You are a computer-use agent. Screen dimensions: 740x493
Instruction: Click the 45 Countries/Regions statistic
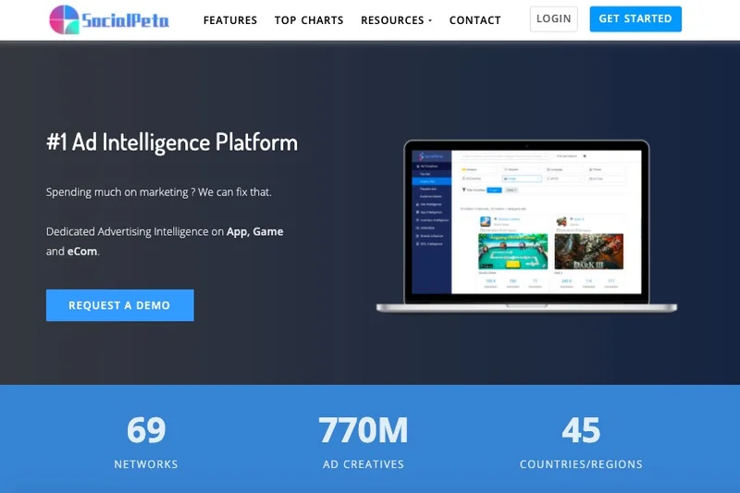[x=580, y=441]
